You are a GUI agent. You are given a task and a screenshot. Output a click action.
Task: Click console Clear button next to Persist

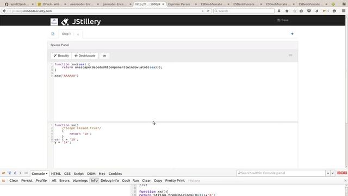click(14, 180)
